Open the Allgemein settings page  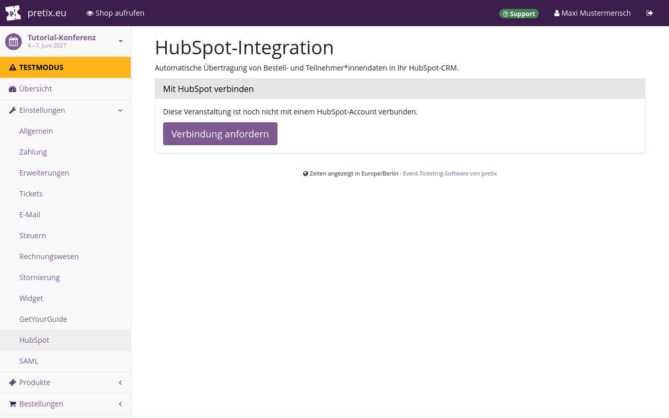pyautogui.click(x=65, y=131)
